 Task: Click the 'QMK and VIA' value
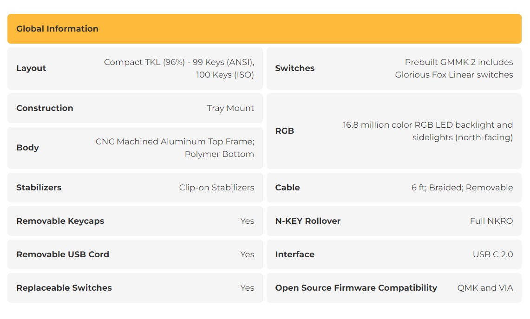click(485, 288)
